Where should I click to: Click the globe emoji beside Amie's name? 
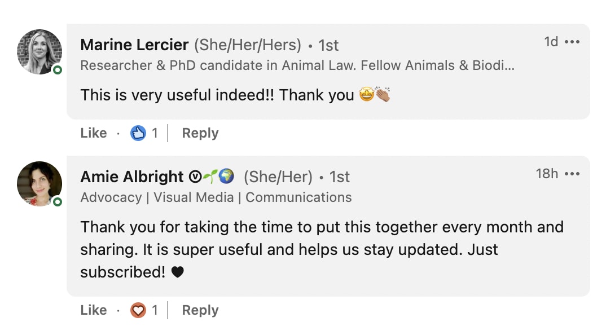(226, 177)
